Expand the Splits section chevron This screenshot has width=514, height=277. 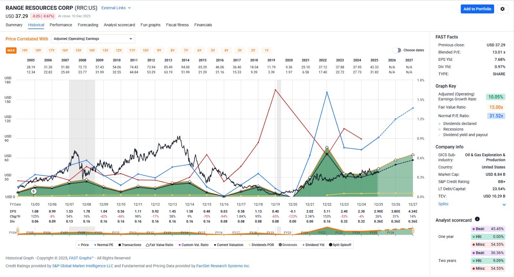[504, 205]
